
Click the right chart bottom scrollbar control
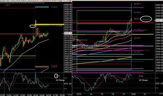161,93
